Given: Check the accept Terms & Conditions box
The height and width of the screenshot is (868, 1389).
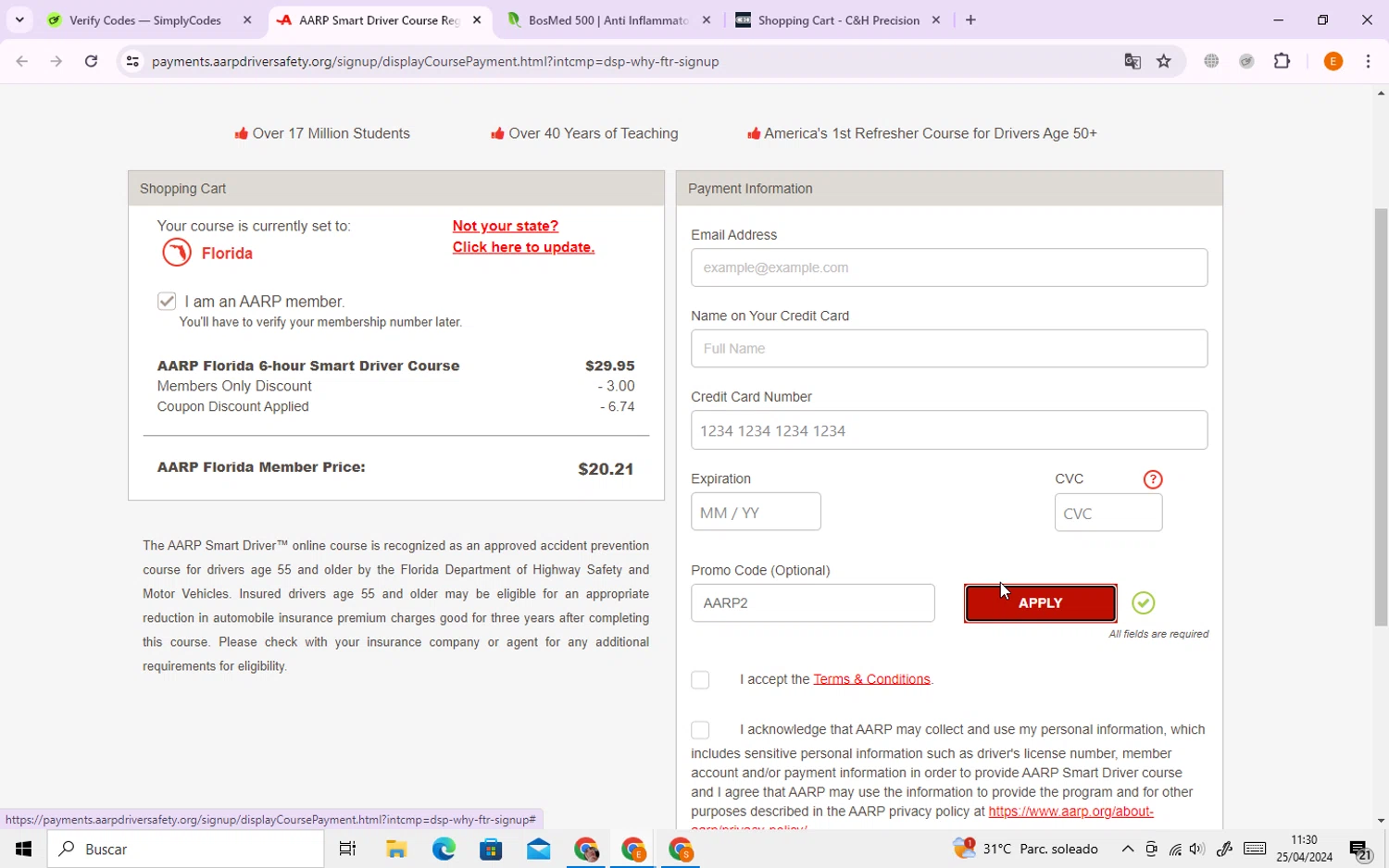Looking at the screenshot, I should pyautogui.click(x=700, y=680).
